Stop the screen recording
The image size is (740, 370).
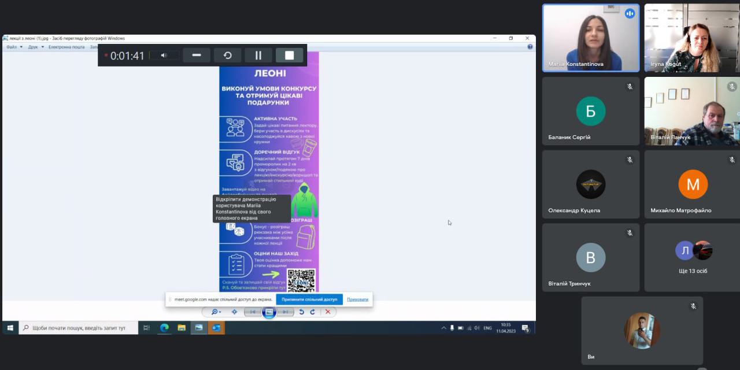pyautogui.click(x=289, y=55)
